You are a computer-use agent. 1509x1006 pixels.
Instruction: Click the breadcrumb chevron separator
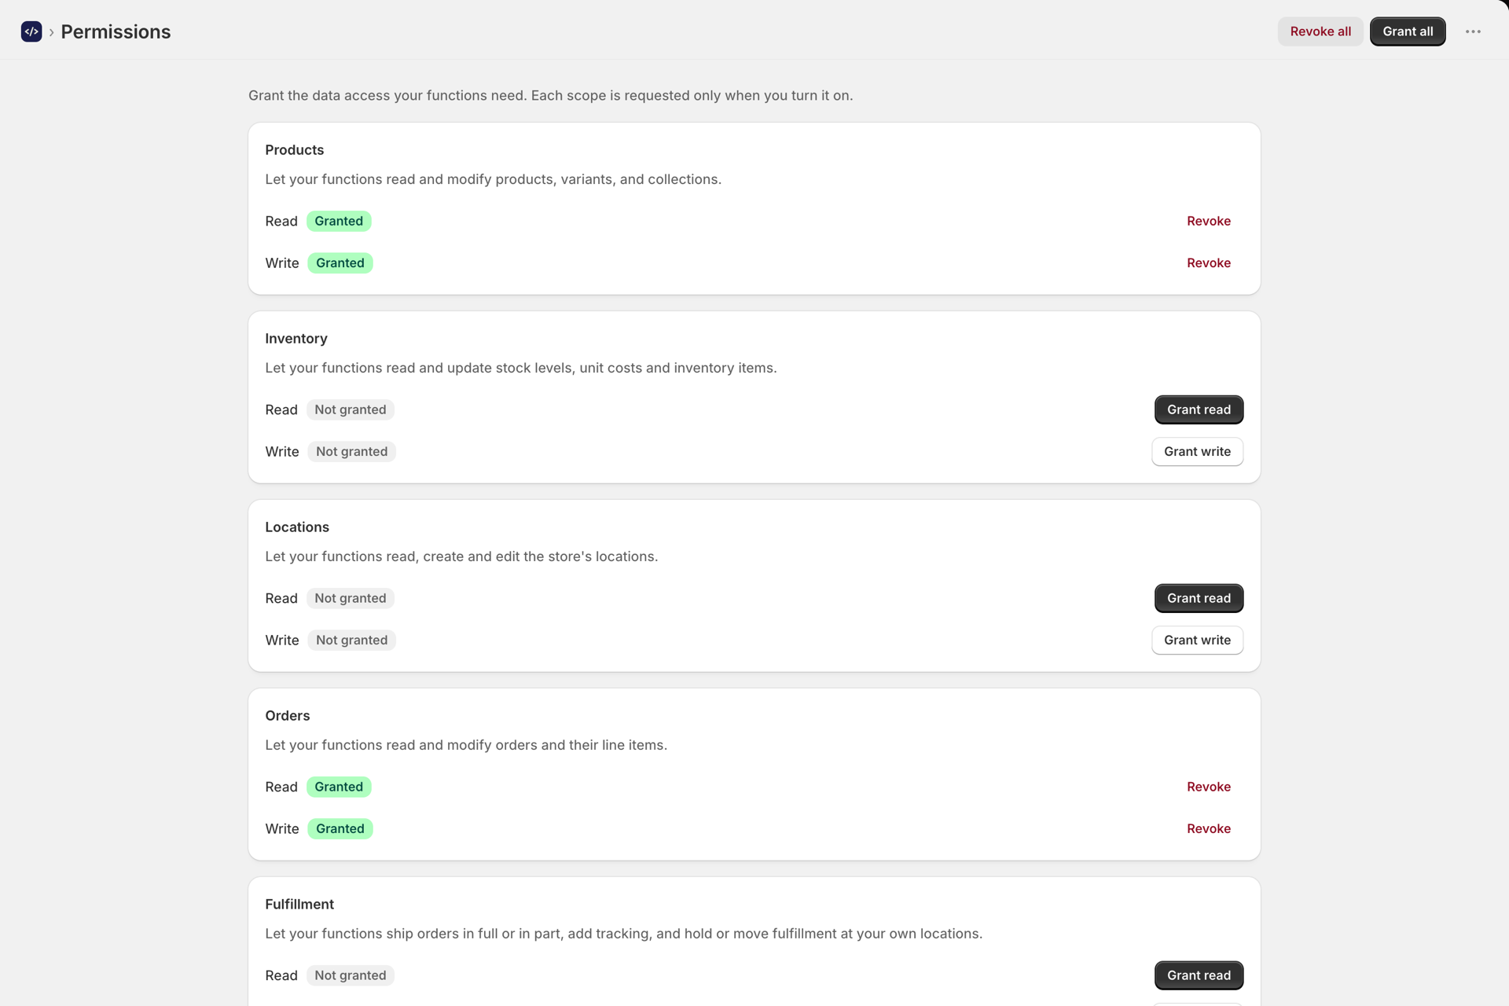click(51, 32)
